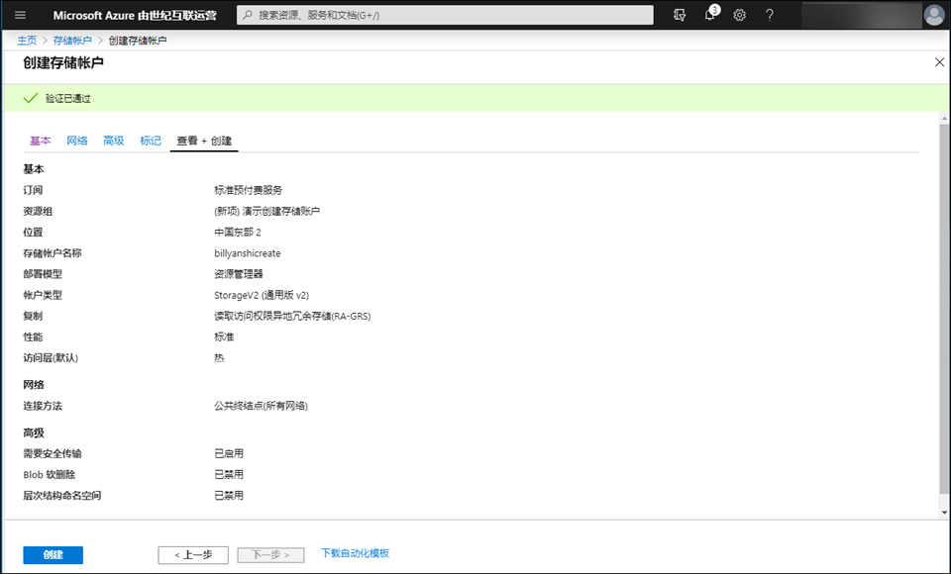Switch to the 高级 tab
The image size is (951, 574).
[x=114, y=141]
